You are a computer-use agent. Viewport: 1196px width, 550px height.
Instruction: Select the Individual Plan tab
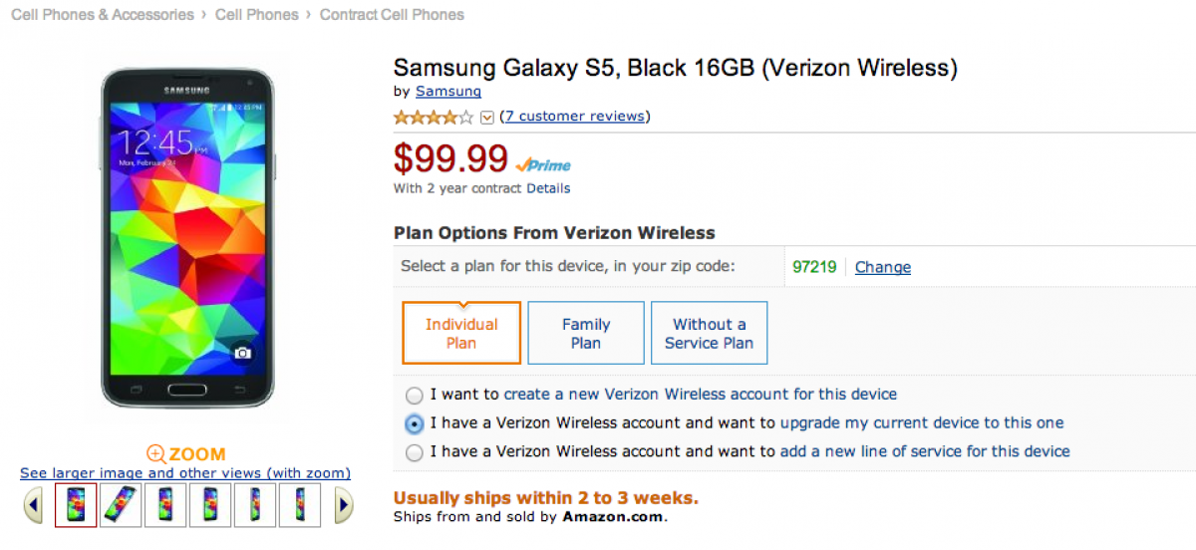point(461,333)
